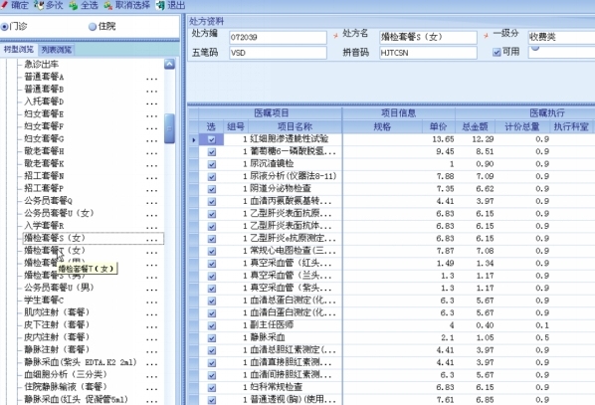The height and width of the screenshot is (405, 595).
Task: Click the package tree scrollbar thumb
Action: (169, 128)
